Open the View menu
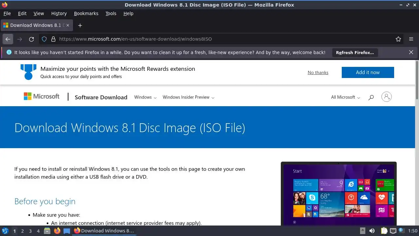This screenshot has width=419, height=236. pos(39,13)
